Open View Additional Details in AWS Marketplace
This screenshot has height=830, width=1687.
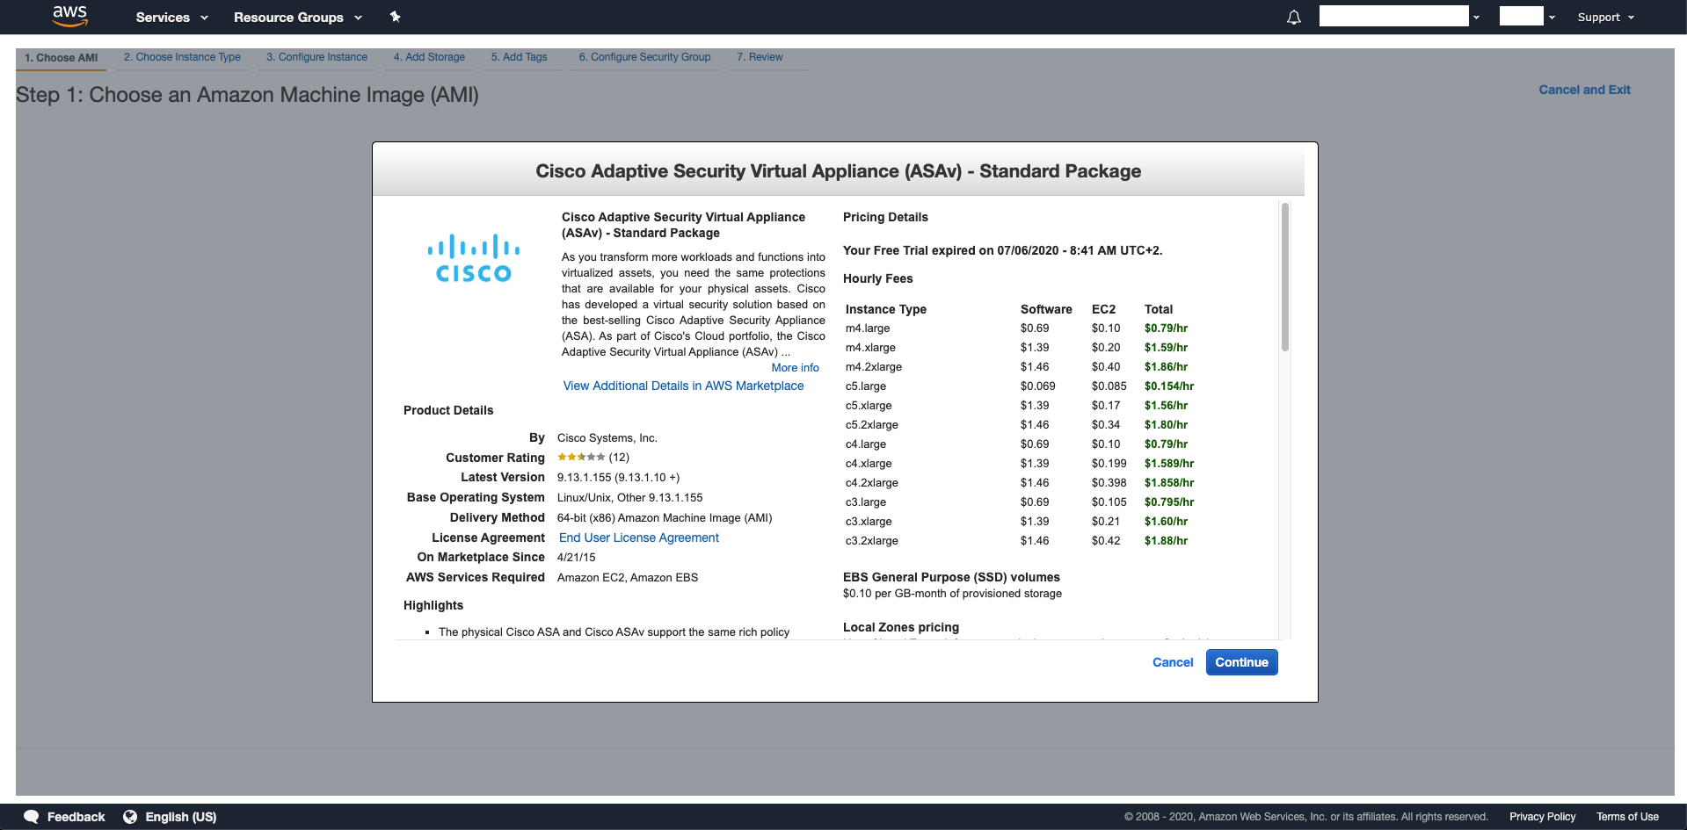click(683, 386)
